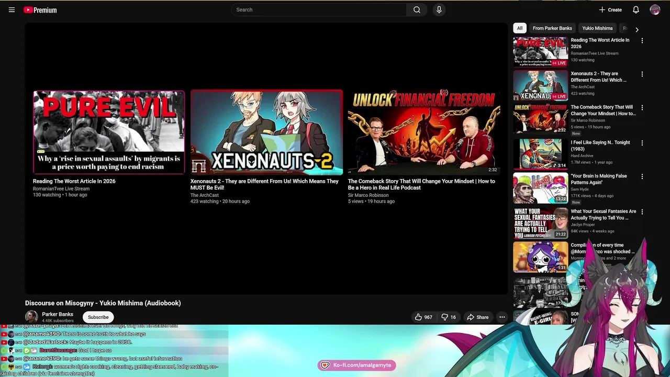Viewport: 670px width, 377px height.
Task: Open notifications bell
Action: point(635,9)
